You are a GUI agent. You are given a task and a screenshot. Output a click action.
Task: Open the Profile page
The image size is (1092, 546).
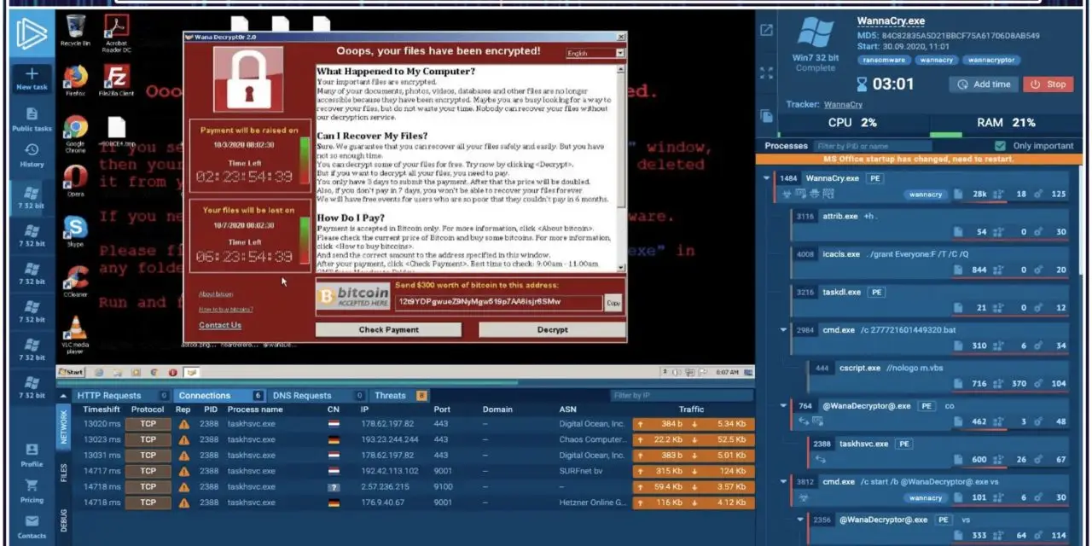click(x=32, y=455)
